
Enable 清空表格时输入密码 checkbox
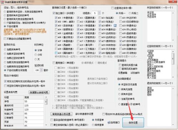click(52, 125)
